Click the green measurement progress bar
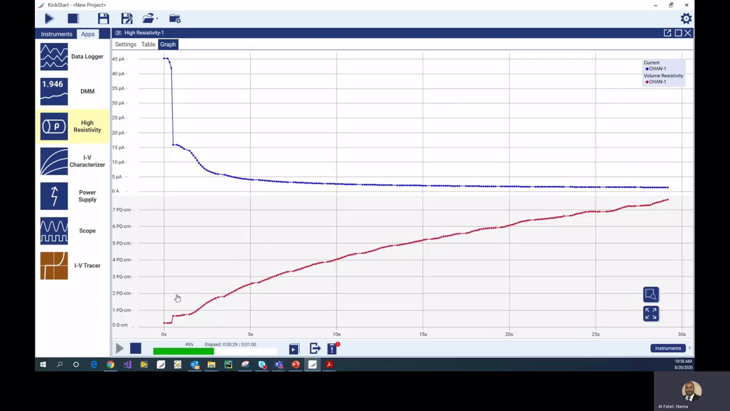 pos(182,350)
